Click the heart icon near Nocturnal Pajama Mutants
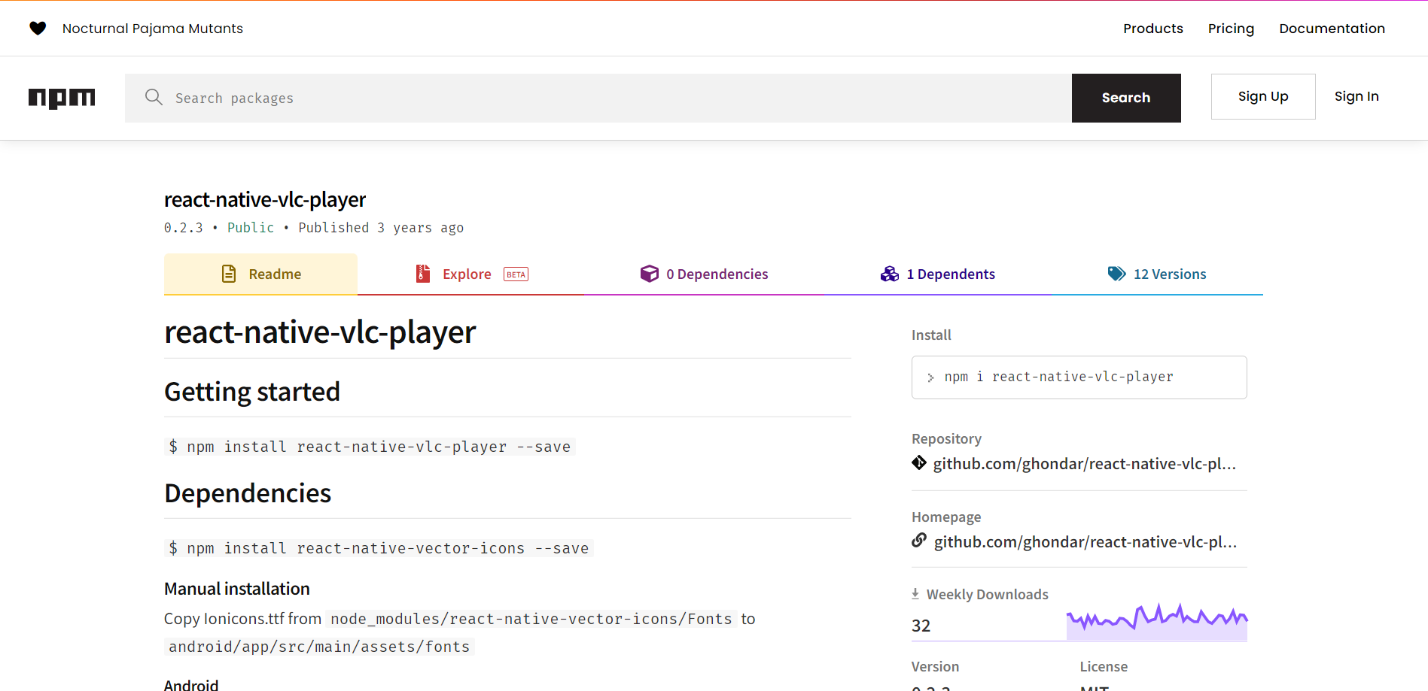The width and height of the screenshot is (1428, 691). [38, 28]
